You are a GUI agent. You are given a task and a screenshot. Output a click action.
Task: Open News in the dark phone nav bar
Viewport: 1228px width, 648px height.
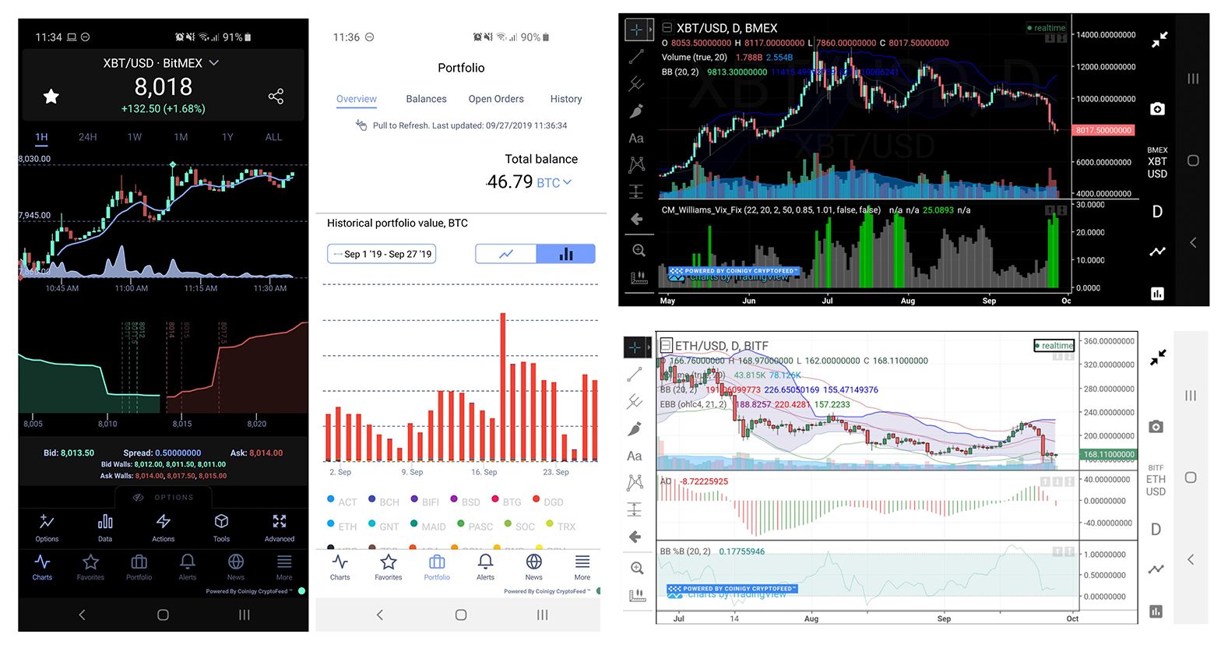pos(236,567)
